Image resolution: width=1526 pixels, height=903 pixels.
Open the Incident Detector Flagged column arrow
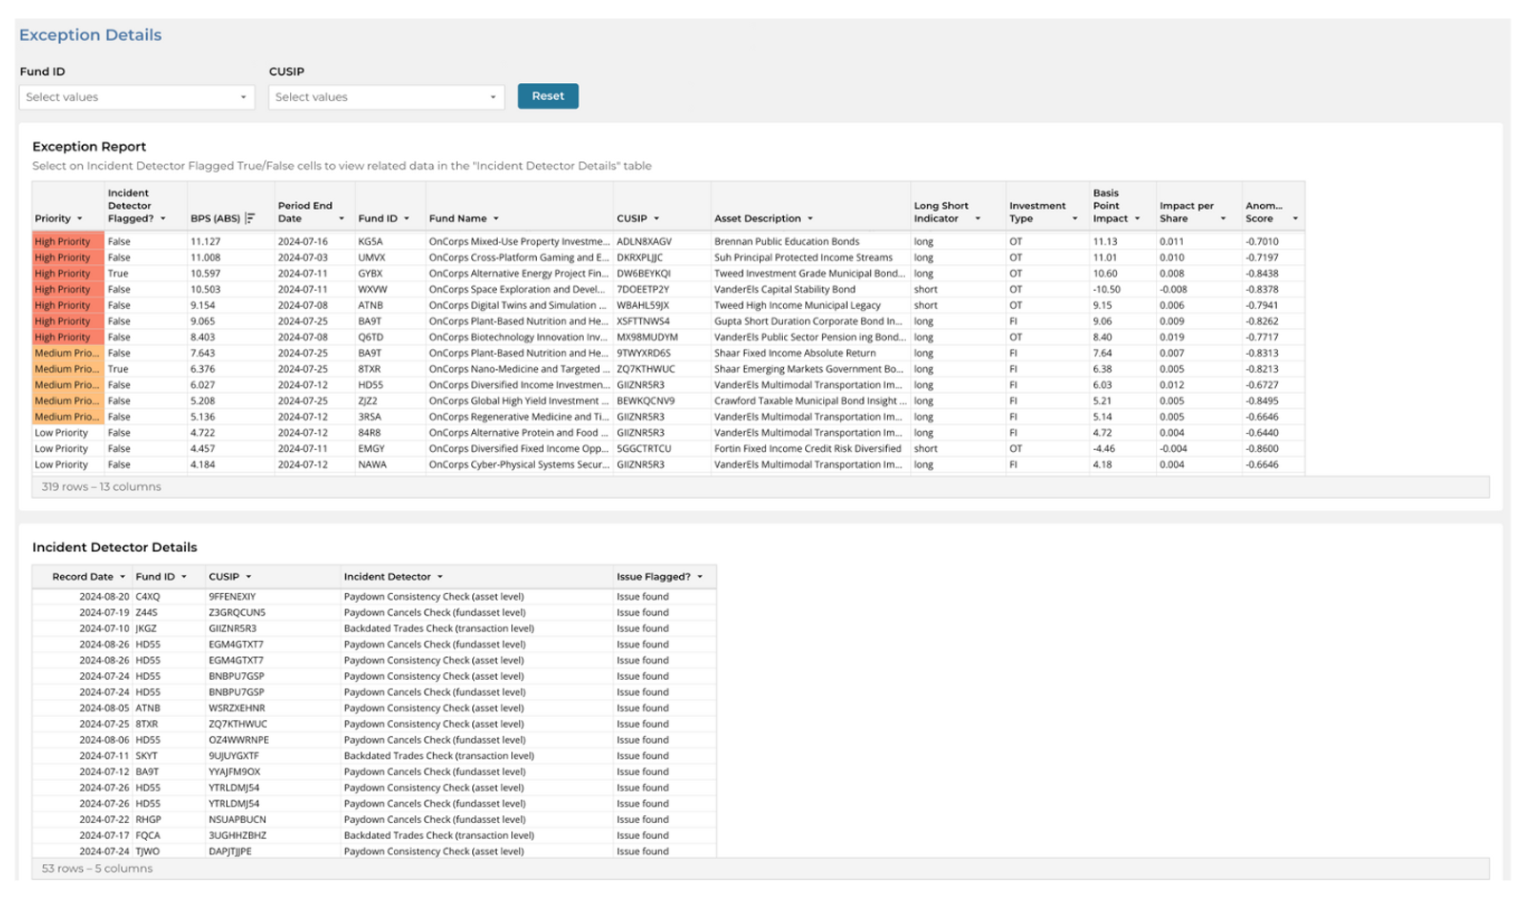coord(163,219)
